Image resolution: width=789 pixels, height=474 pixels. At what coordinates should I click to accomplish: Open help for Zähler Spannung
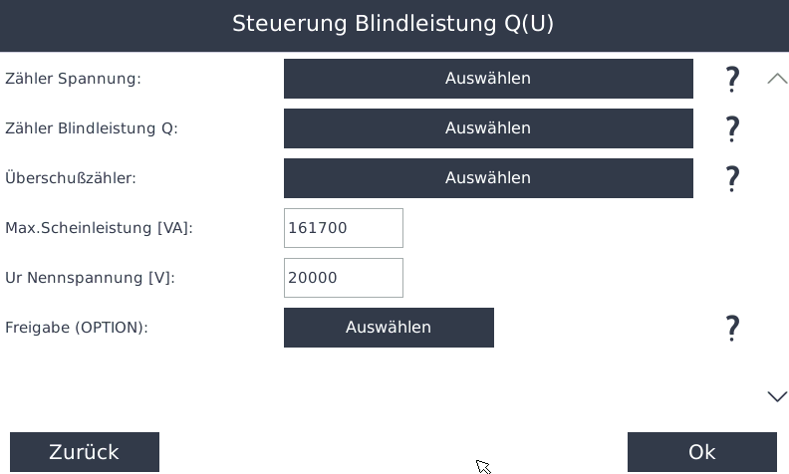732,80
